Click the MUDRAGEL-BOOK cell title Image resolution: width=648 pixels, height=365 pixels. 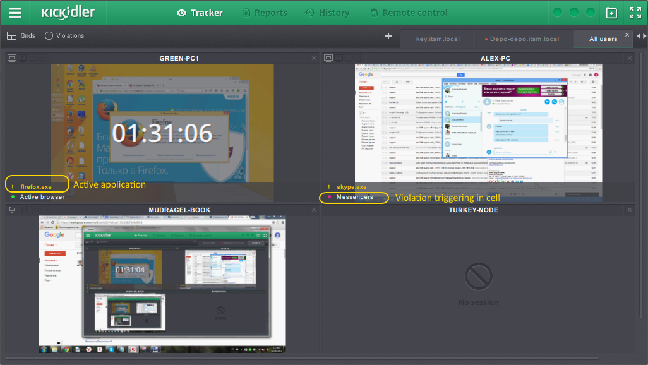coord(179,210)
